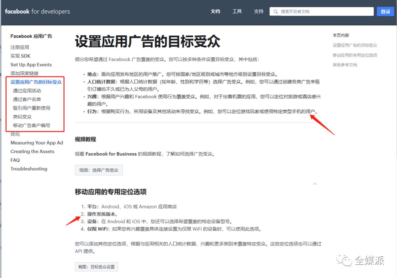Open Set Up App Events page
Viewport: 397px width, 278px height.
[31, 65]
